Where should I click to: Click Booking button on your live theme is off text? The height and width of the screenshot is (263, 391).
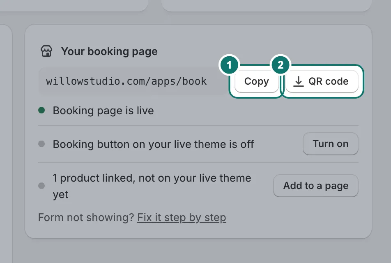tap(153, 144)
